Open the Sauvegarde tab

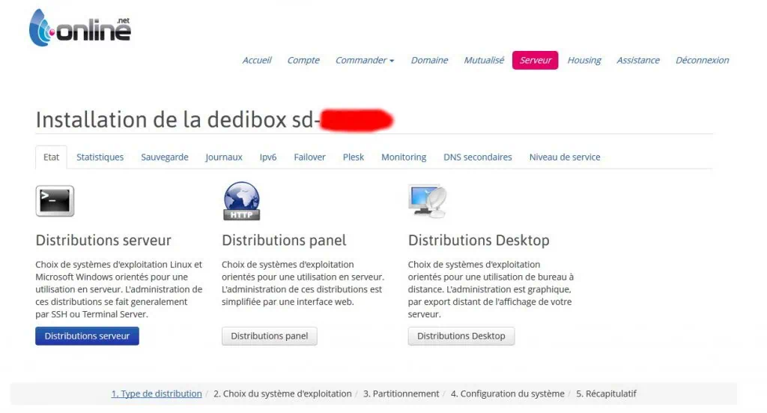pos(165,157)
